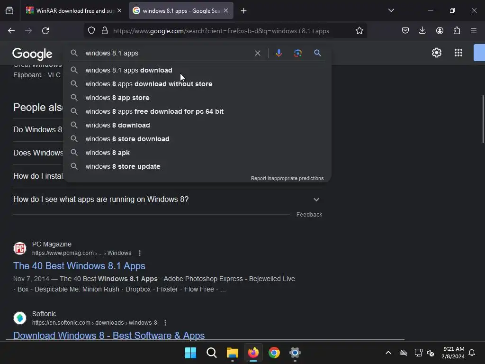The image size is (485, 364).
Task: Open Settings app from taskbar
Action: point(295,353)
